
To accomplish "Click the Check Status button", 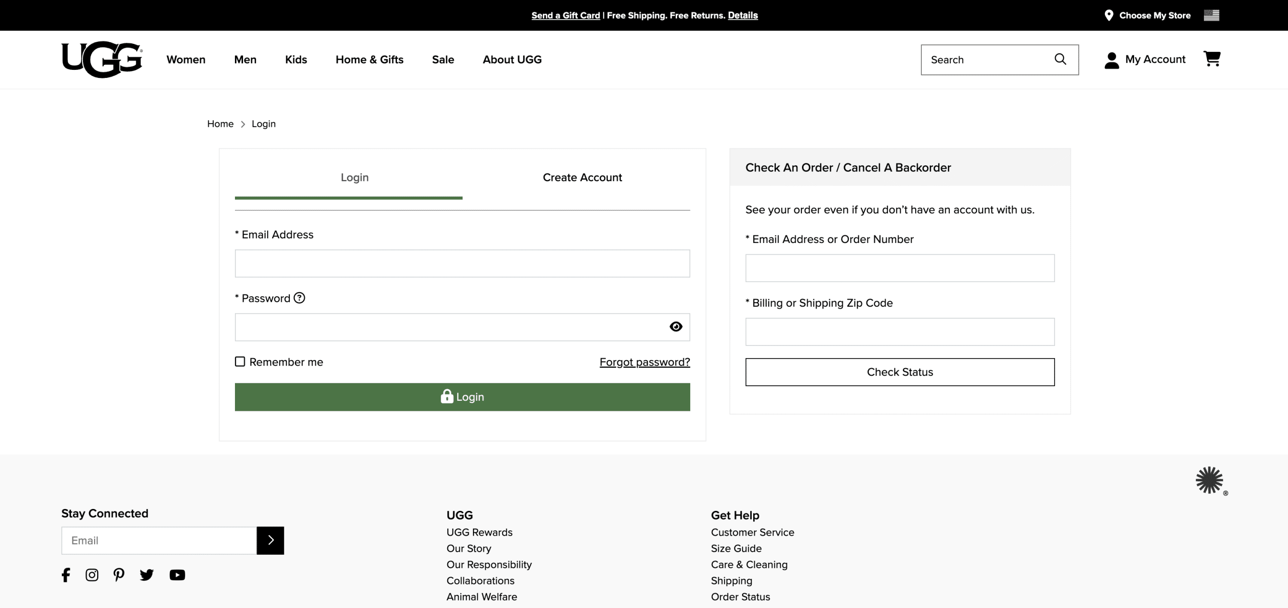I will point(900,372).
